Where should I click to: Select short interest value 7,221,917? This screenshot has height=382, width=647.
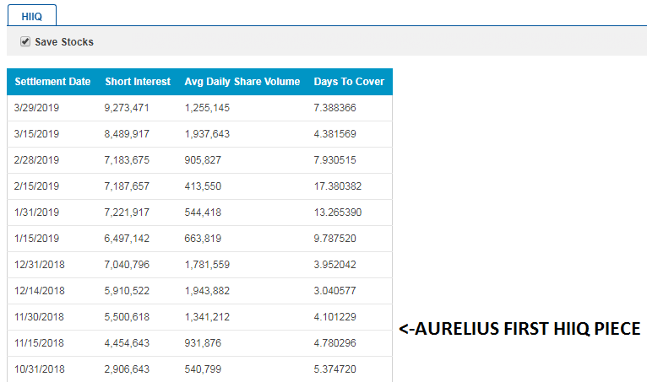[x=127, y=213]
